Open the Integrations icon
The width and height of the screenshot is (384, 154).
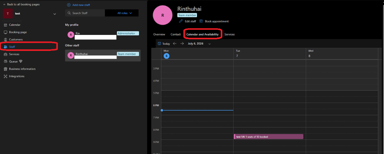5,76
